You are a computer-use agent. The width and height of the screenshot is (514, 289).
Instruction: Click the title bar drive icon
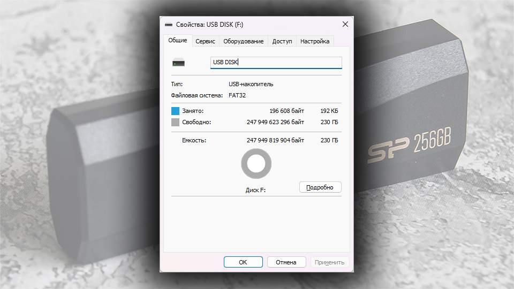169,25
